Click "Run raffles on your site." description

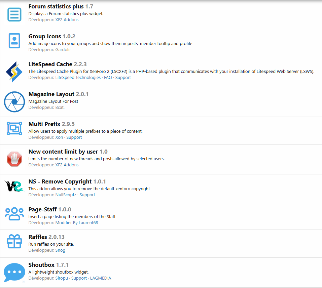pyautogui.click(x=51, y=244)
